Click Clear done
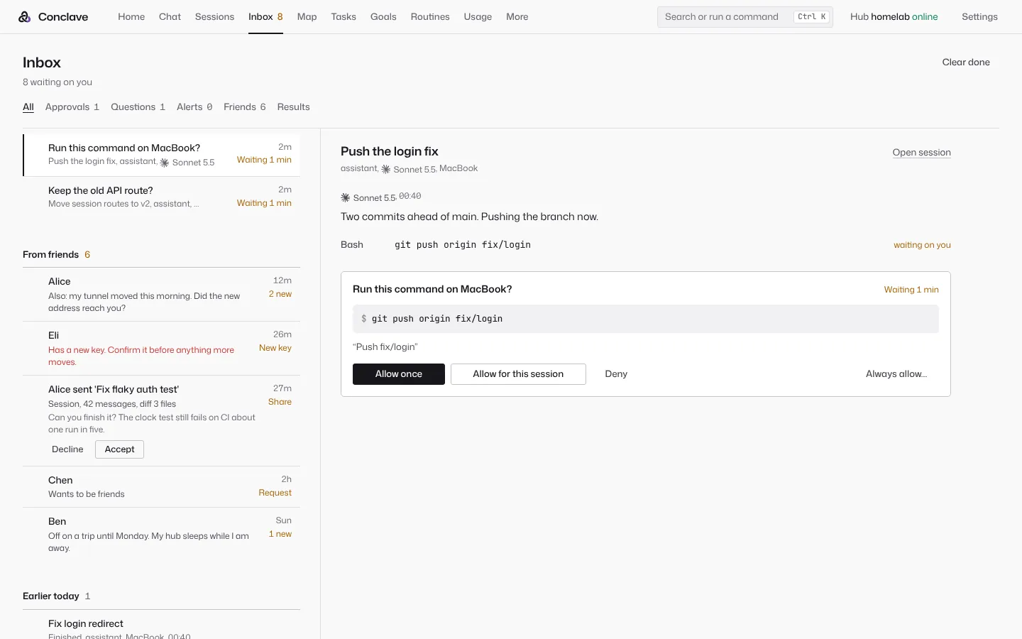The image size is (1022, 639). click(966, 62)
